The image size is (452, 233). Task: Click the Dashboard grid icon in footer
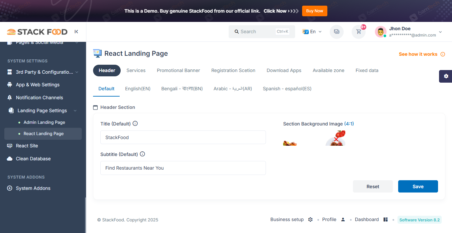tap(386, 219)
